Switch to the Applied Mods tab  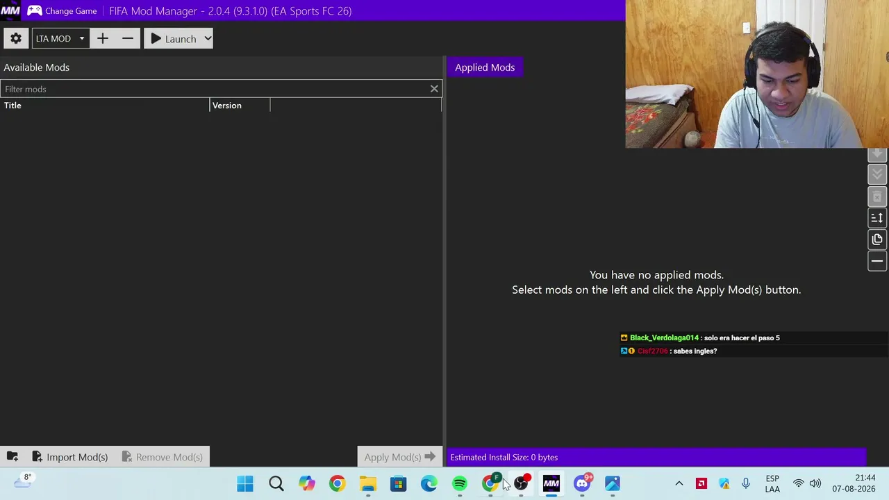click(x=485, y=67)
